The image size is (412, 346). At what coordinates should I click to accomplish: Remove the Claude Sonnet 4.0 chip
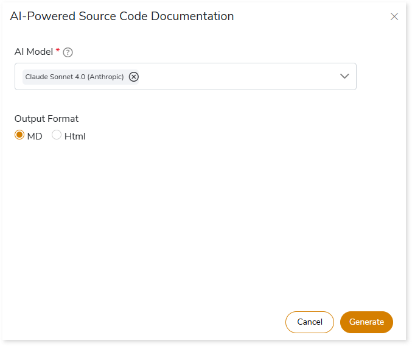[x=134, y=77]
